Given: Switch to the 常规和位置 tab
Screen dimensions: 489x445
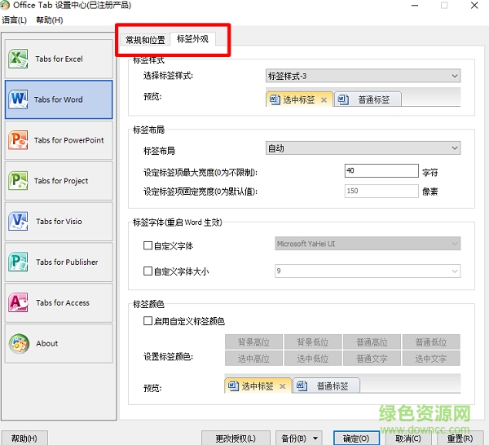Looking at the screenshot, I should pos(145,40).
